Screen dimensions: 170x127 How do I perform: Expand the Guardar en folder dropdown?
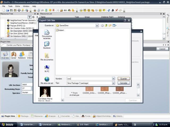pyautogui.click(x=97, y=25)
